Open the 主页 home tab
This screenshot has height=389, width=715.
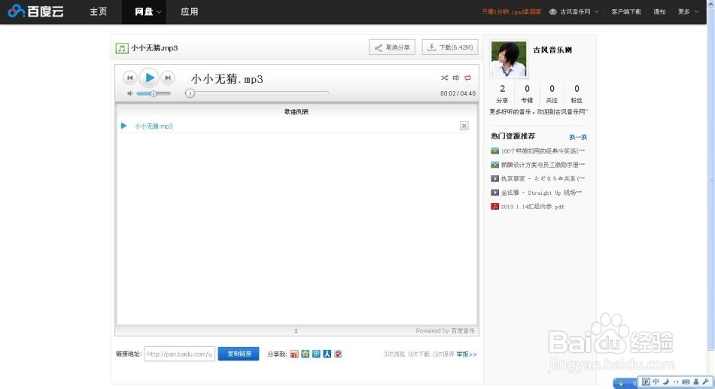[x=98, y=12]
